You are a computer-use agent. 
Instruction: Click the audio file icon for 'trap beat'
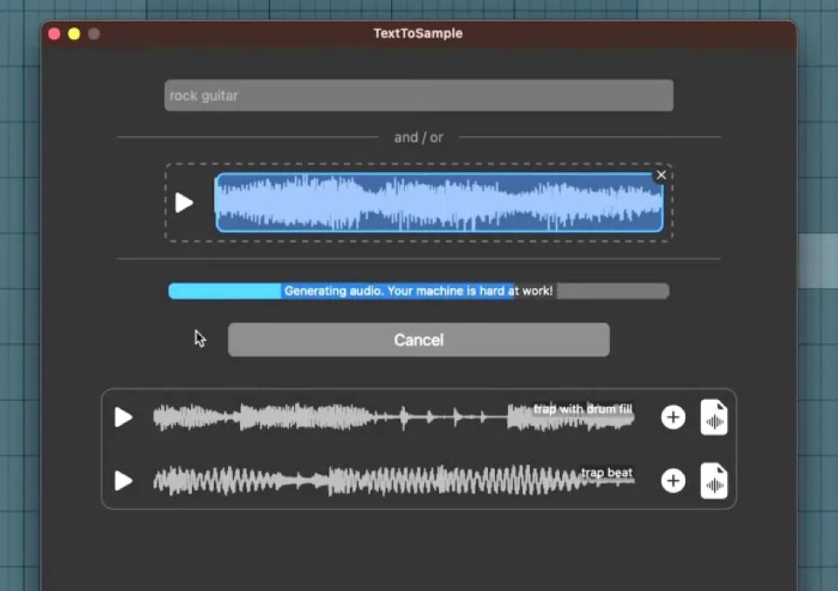click(x=714, y=481)
